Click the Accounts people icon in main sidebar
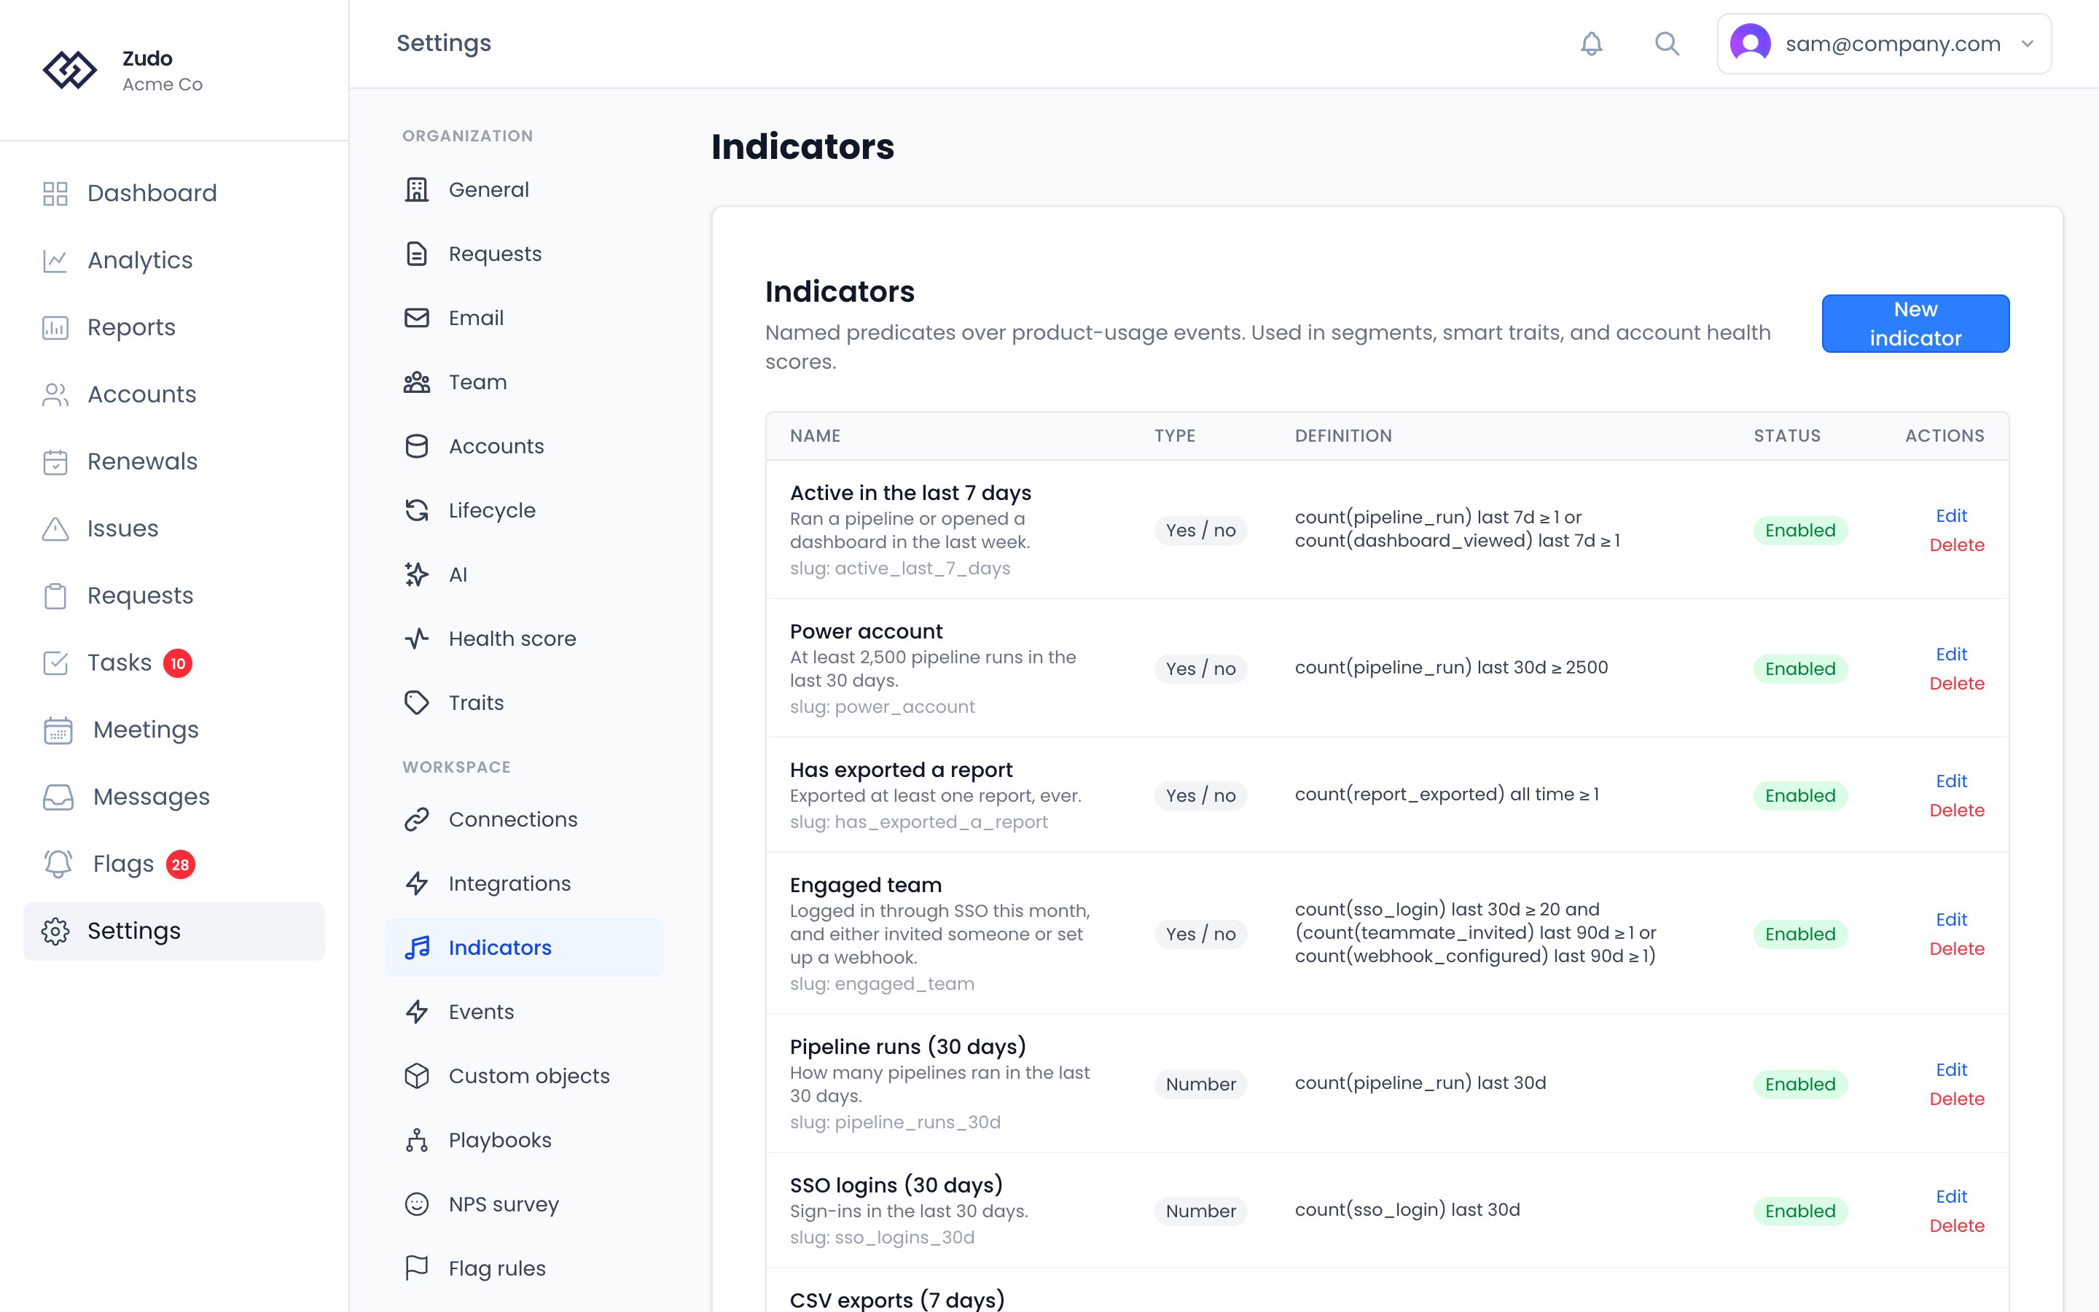Screen dimensions: 2099x1312 tap(55, 395)
